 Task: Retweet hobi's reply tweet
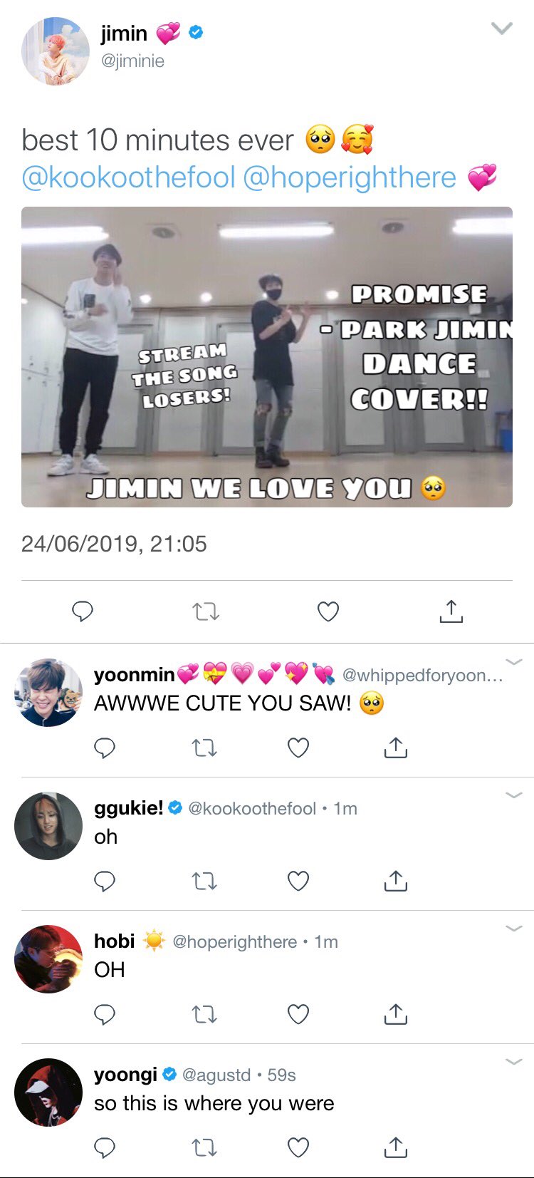205,1015
